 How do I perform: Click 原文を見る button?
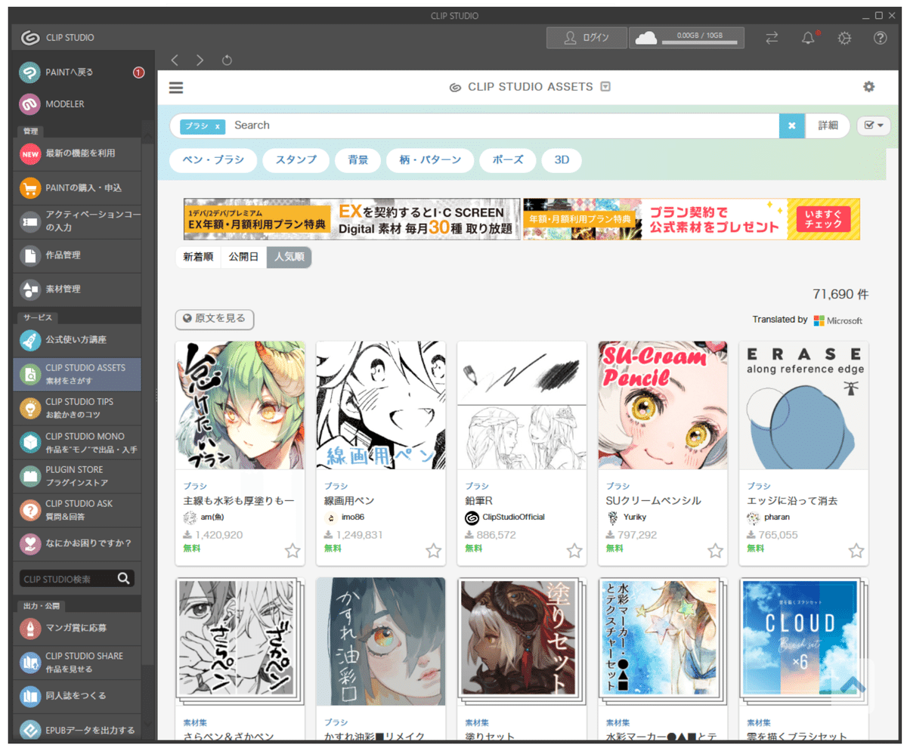pos(215,319)
